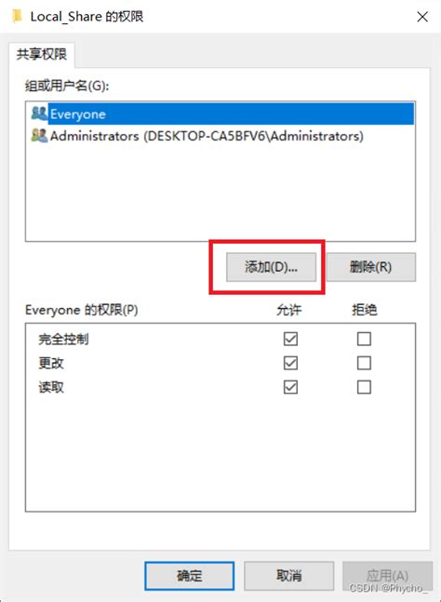Click the Everyone group icon
The height and width of the screenshot is (602, 441).
(x=39, y=114)
